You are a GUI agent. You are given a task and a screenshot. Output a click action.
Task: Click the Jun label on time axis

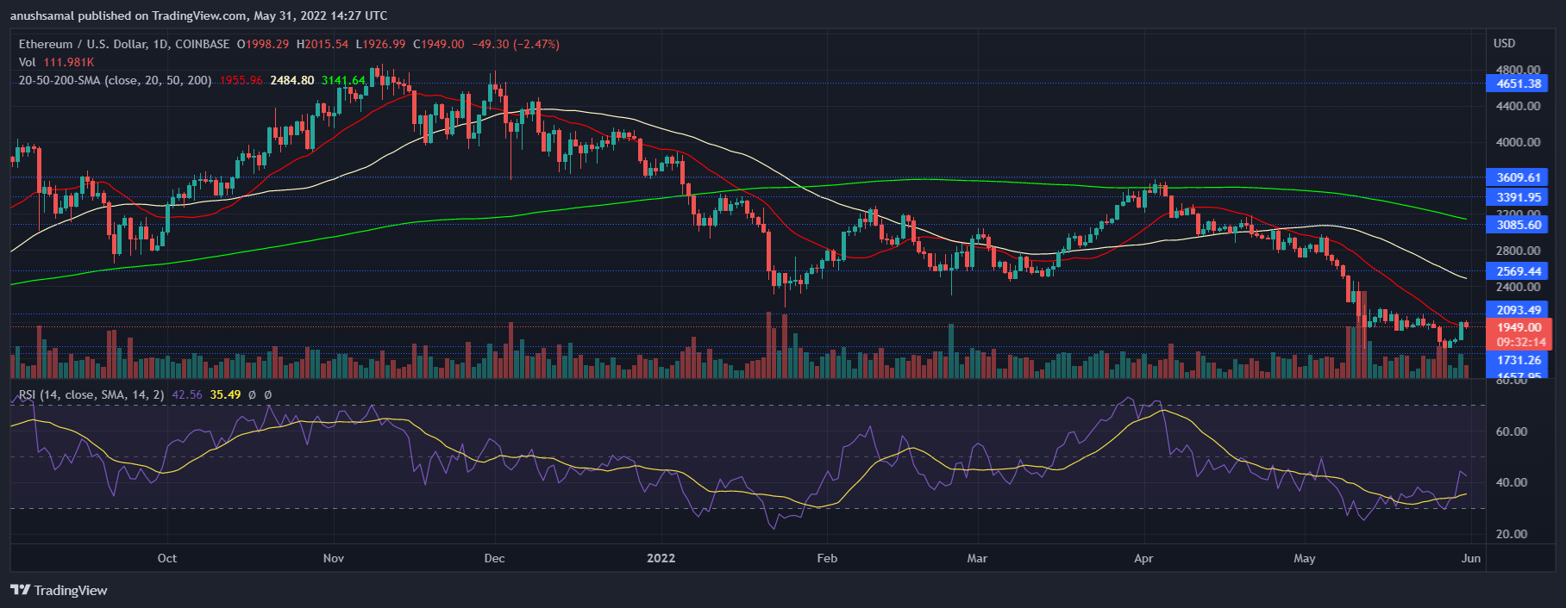click(x=1471, y=558)
